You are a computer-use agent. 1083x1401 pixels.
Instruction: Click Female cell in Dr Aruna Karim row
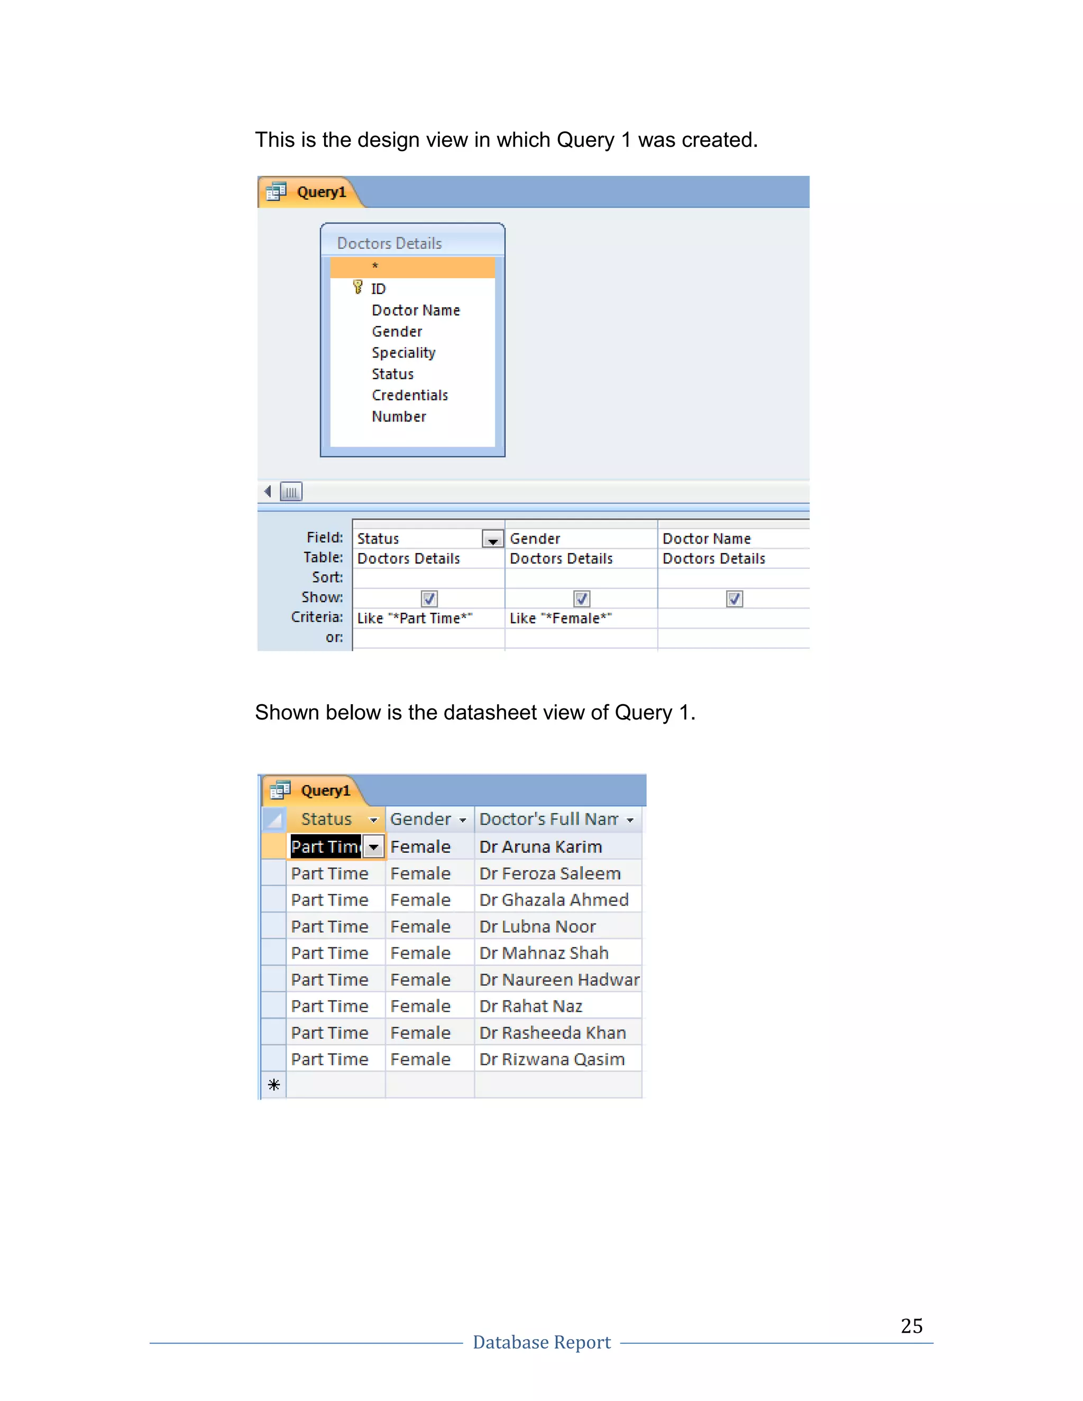[x=430, y=847]
